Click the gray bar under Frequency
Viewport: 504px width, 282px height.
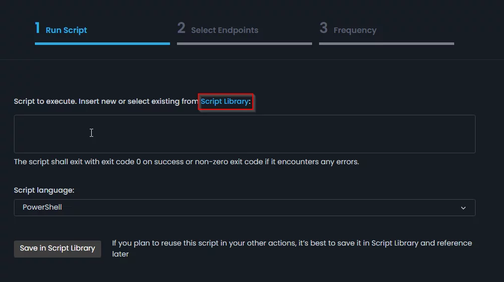(386, 43)
